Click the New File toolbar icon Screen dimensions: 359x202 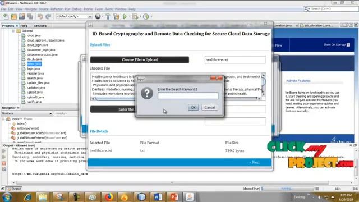[6, 16]
